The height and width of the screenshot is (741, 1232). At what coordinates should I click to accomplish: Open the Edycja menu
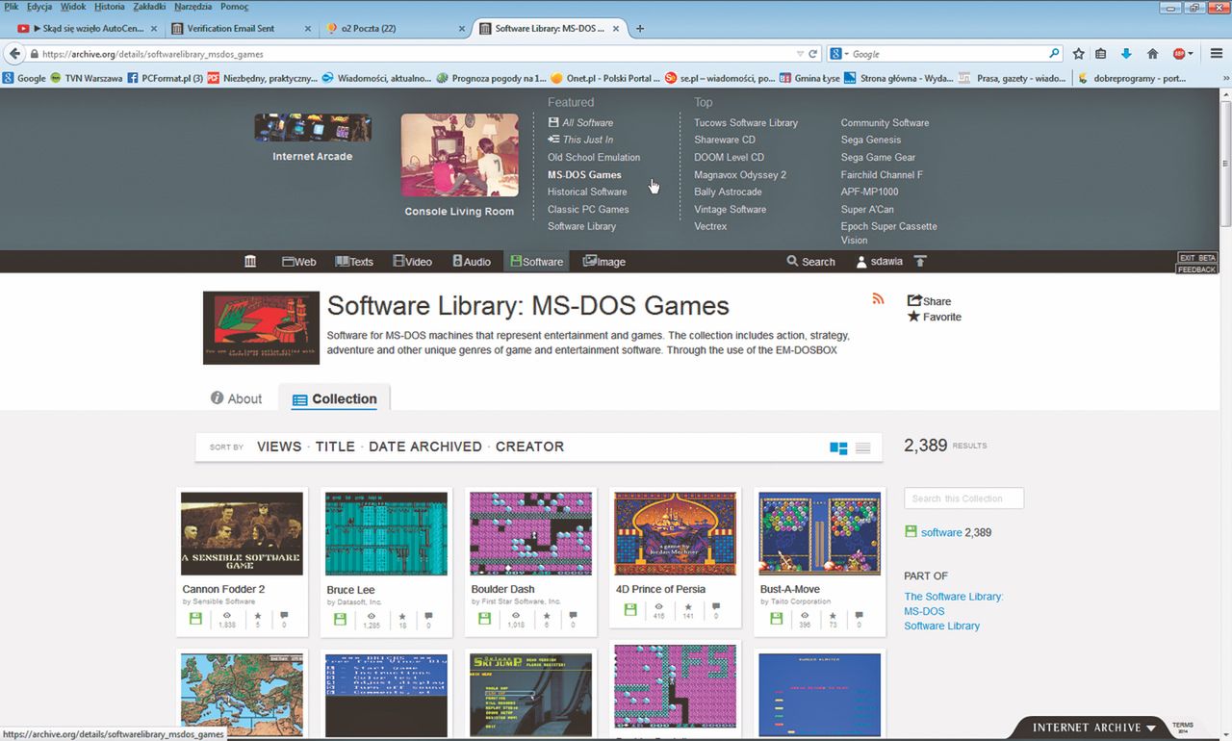coord(40,6)
